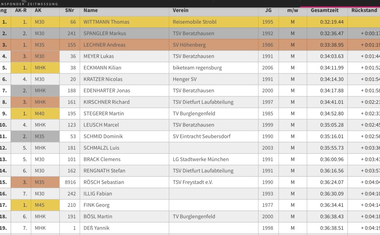This screenshot has height=235, width=380.
Task: Click LG Stadtwerke München club cell
Action: click(200, 159)
